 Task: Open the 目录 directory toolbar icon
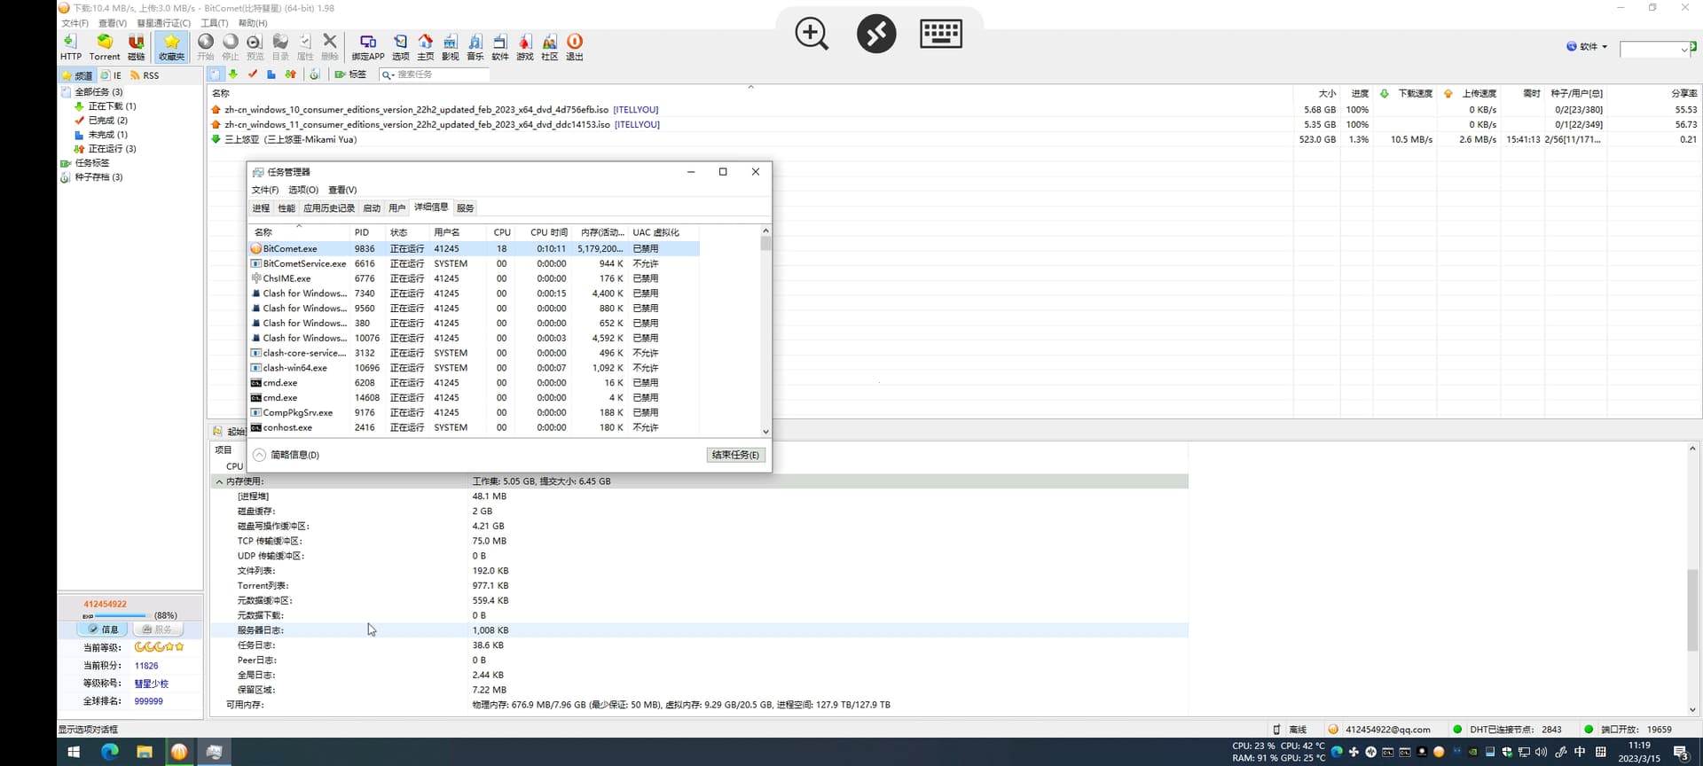[x=280, y=47]
